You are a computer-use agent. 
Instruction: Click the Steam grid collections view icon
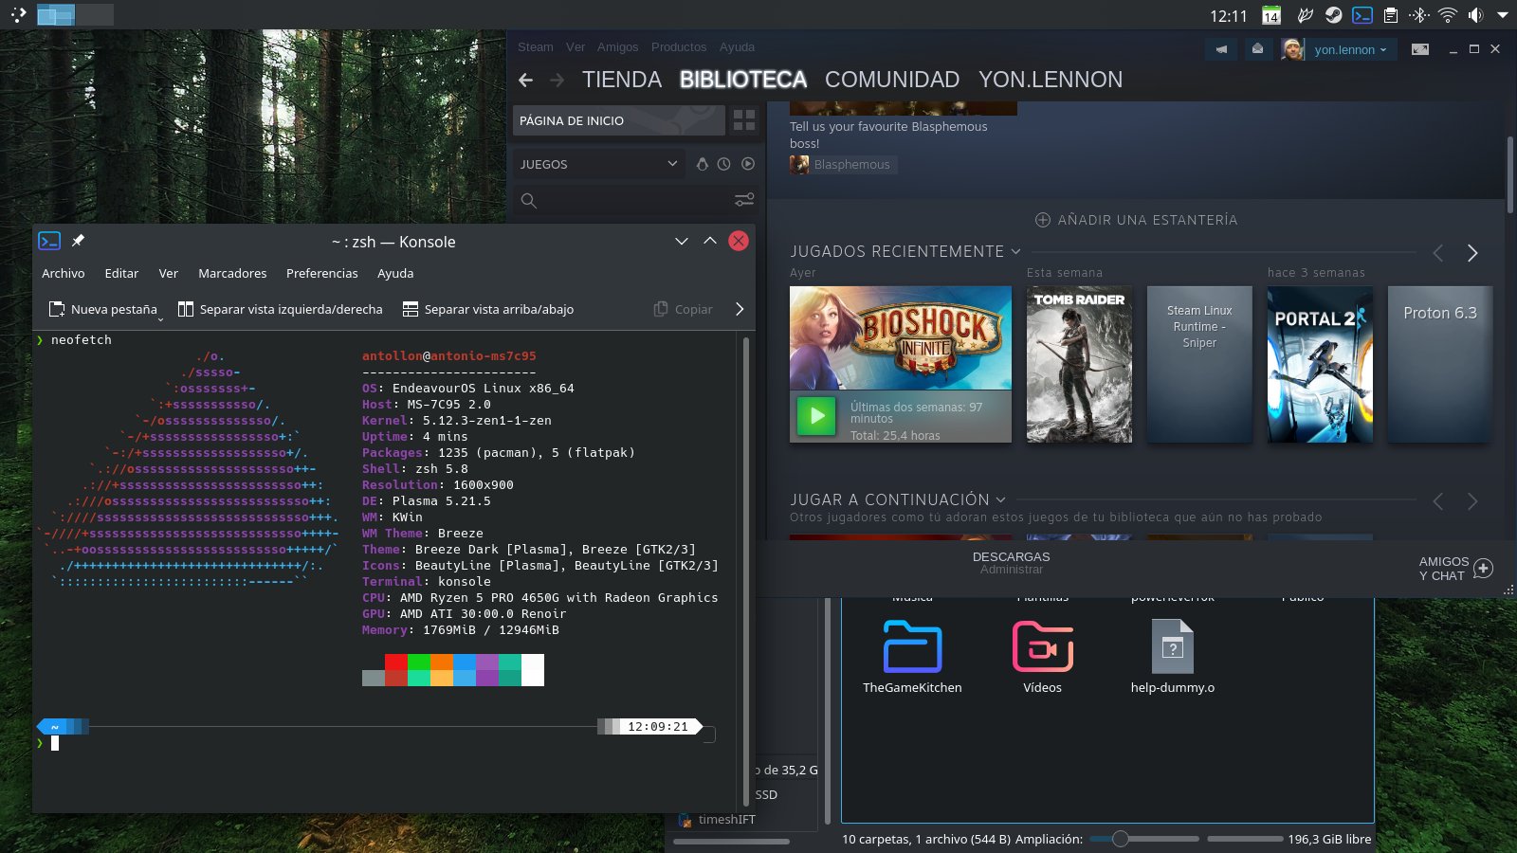[744, 120]
